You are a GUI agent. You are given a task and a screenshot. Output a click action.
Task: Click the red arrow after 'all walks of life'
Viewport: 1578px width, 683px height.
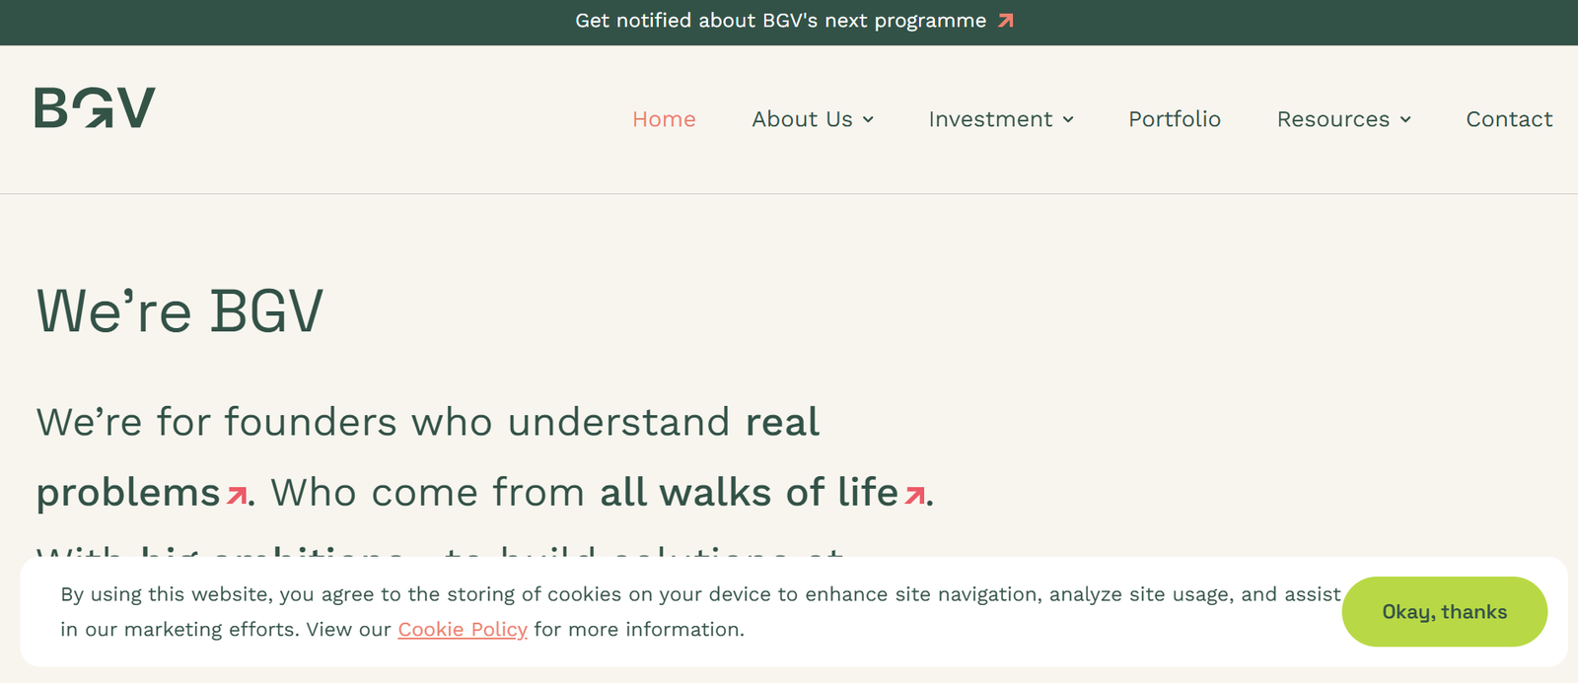coord(915,495)
